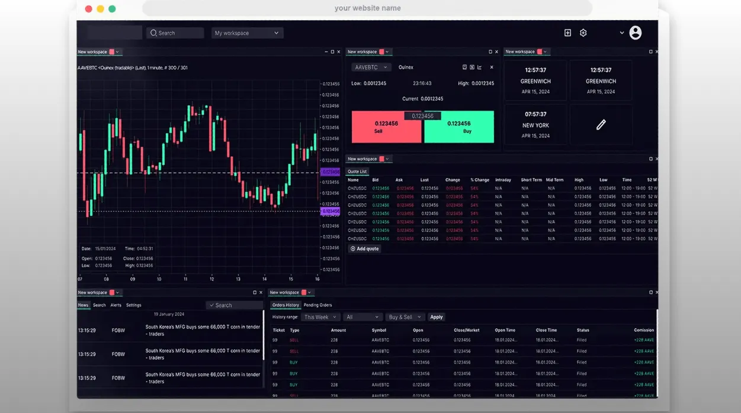Maximize the candlestick chart panel

click(x=332, y=52)
